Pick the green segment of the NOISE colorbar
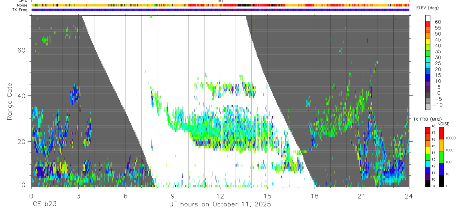This screenshot has width=460, height=212. click(x=441, y=157)
